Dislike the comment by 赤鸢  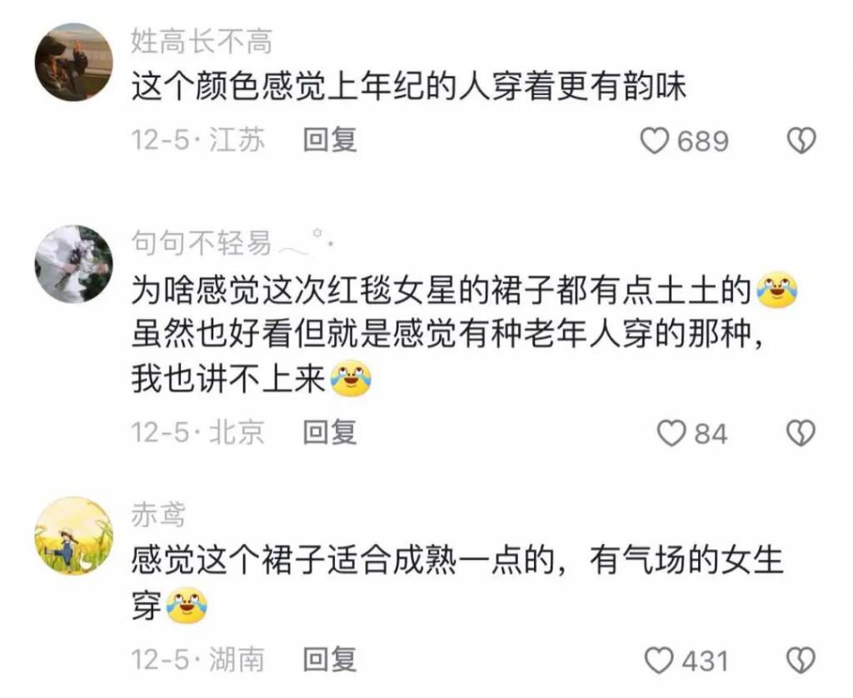click(801, 661)
